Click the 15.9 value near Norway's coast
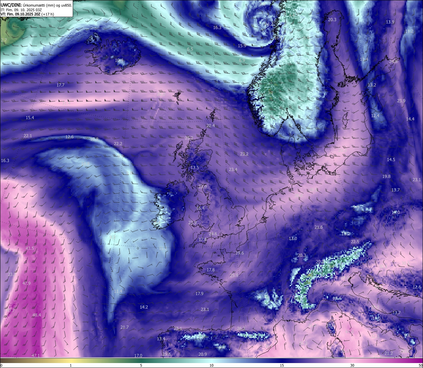 coord(242,46)
